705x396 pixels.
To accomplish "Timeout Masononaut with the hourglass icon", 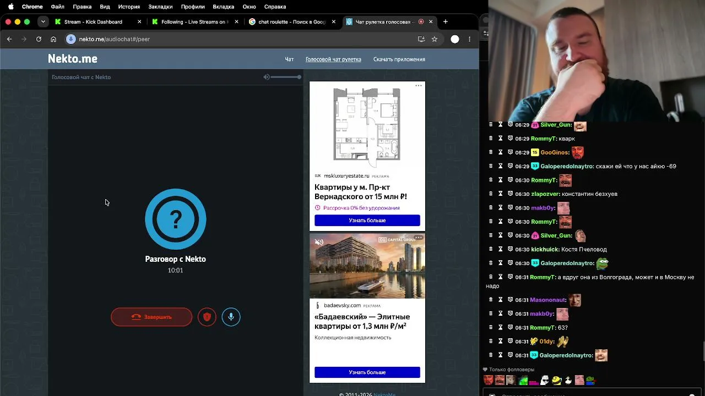I will pyautogui.click(x=501, y=300).
